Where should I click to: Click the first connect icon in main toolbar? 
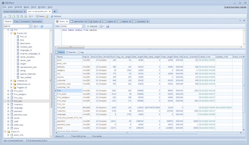tap(5, 16)
